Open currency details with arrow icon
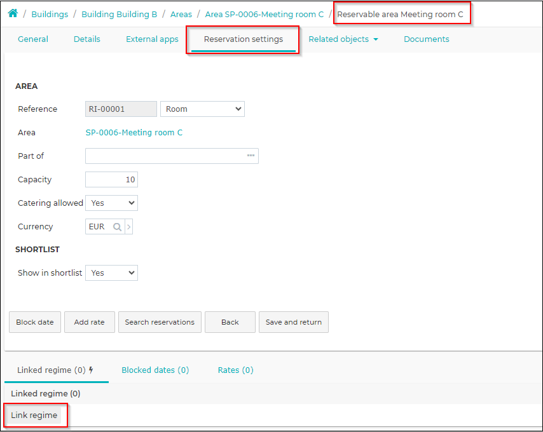 [129, 227]
